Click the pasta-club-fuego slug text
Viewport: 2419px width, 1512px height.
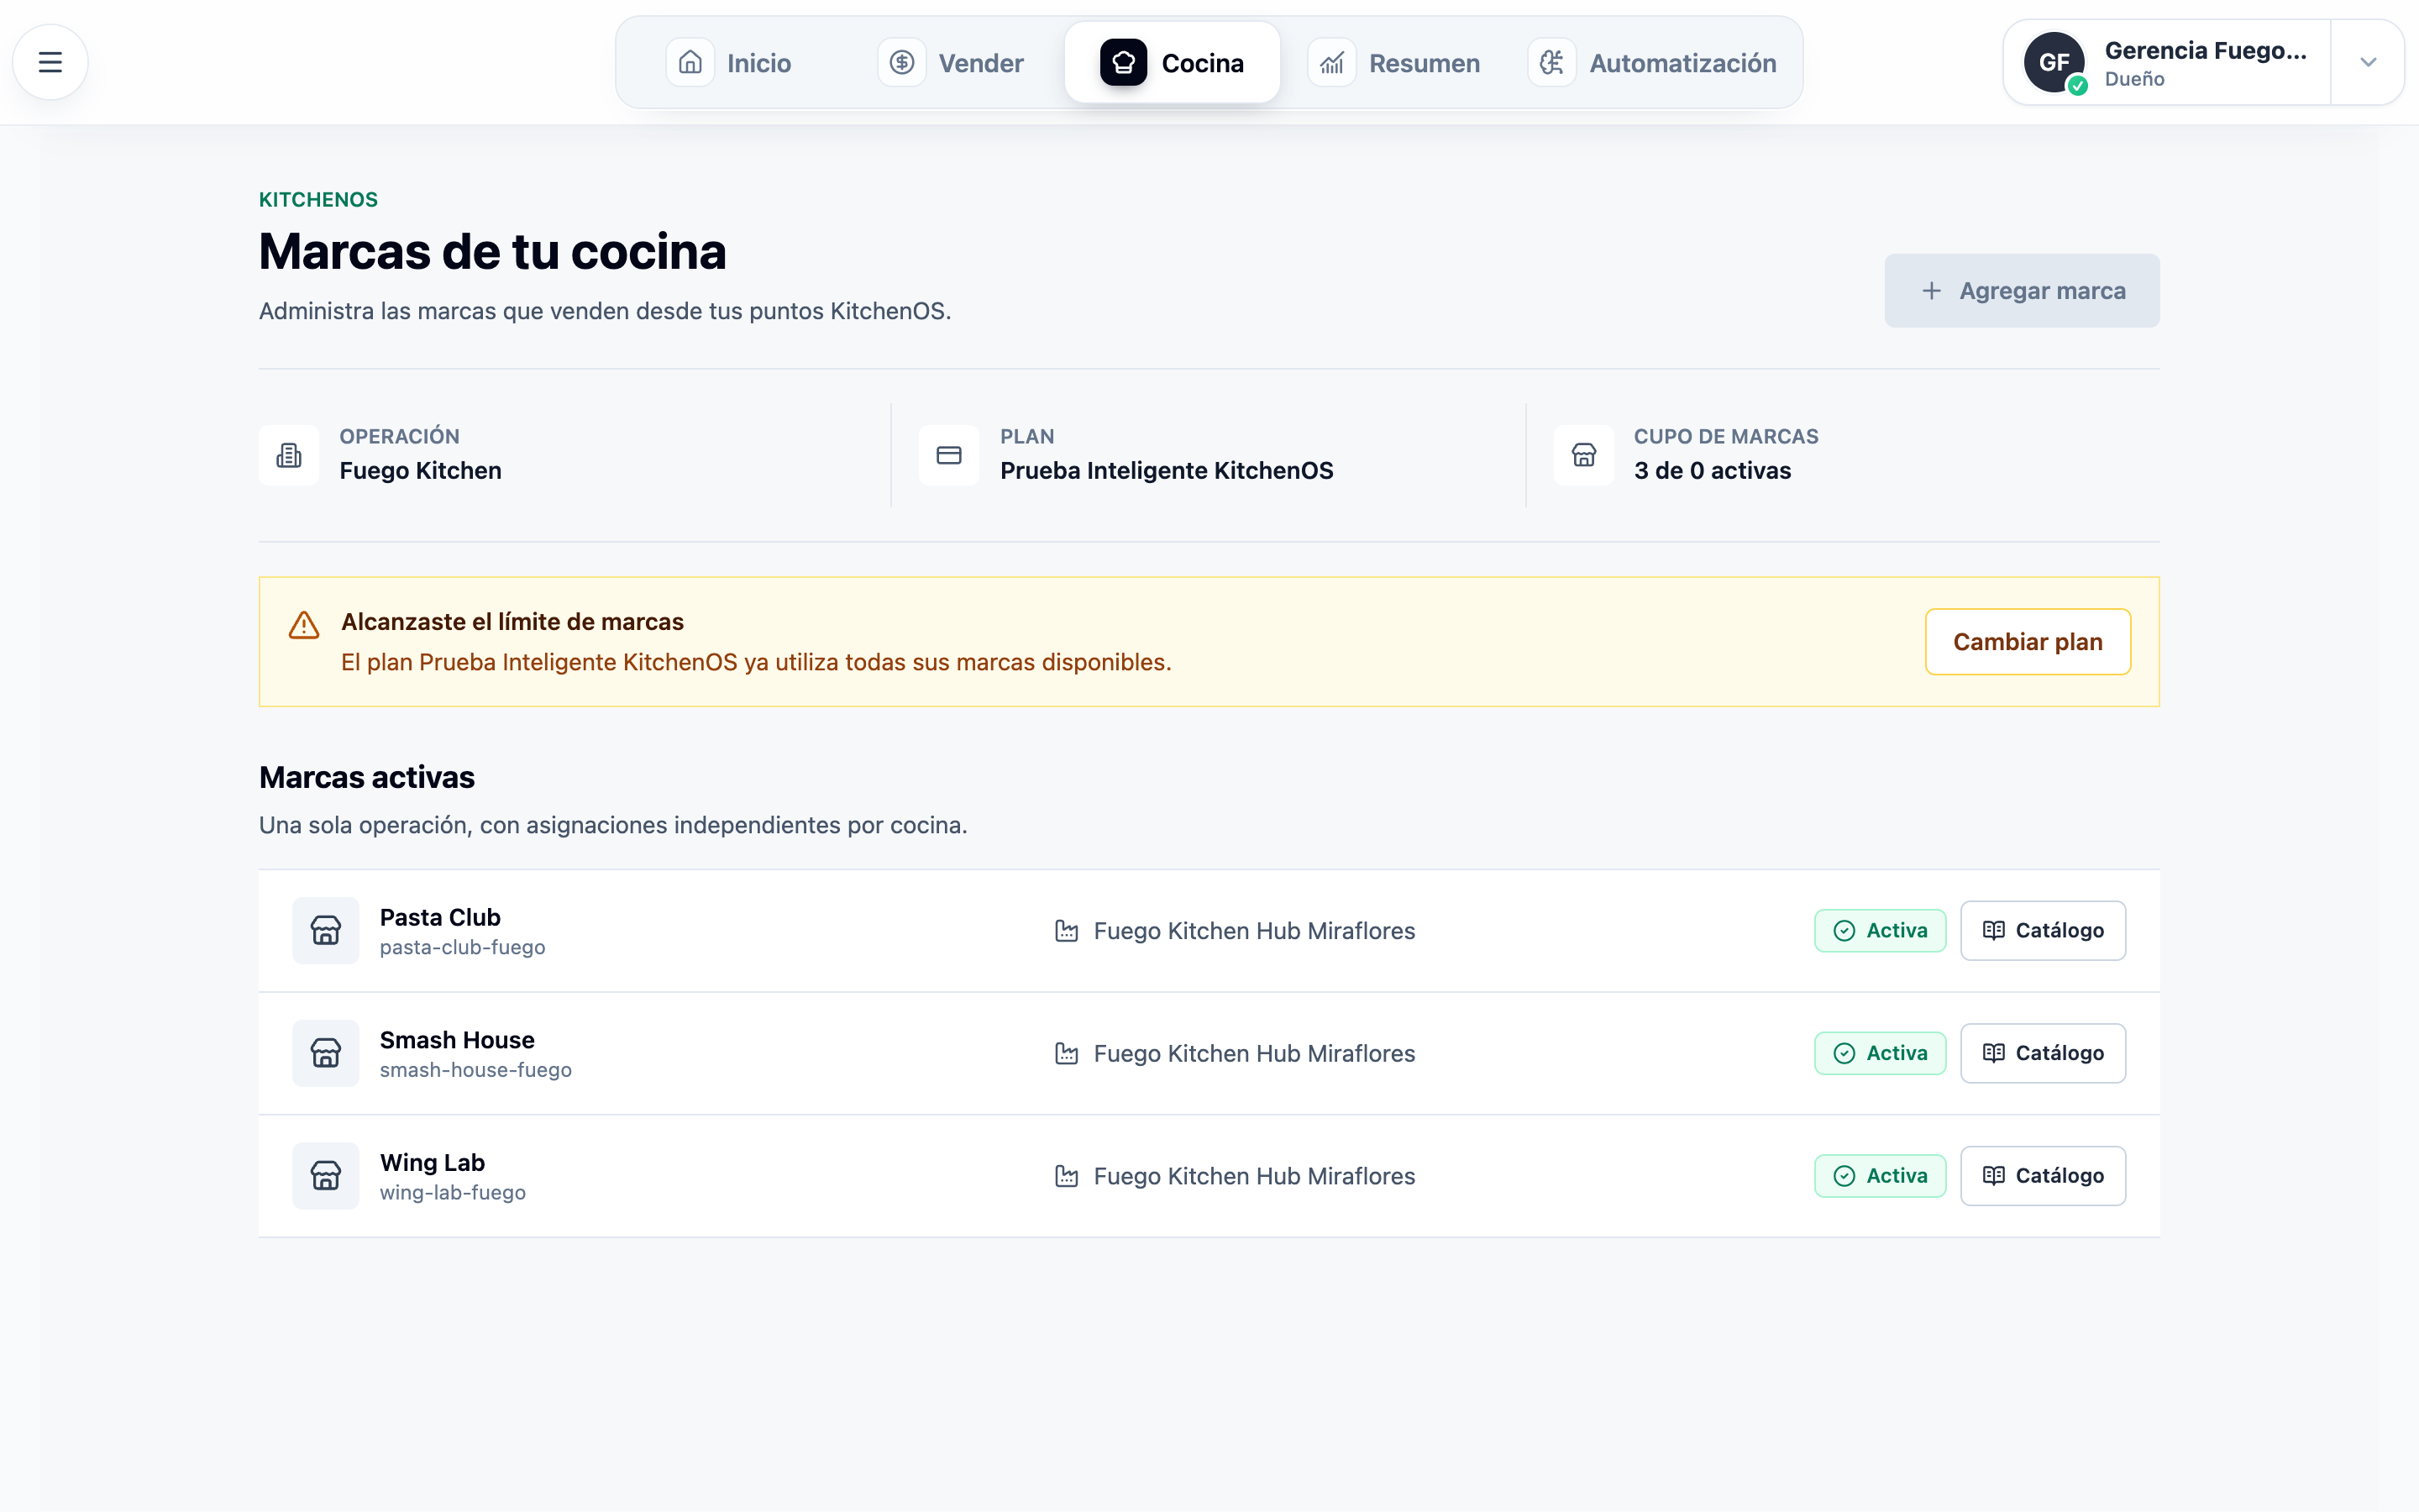[x=463, y=947]
